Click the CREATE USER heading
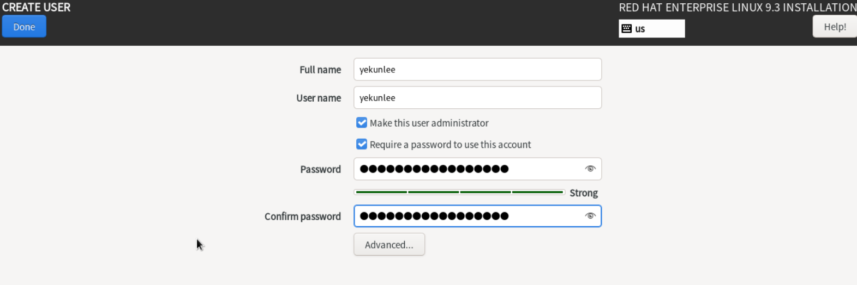Screen dimensions: 857x285 [x=36, y=8]
